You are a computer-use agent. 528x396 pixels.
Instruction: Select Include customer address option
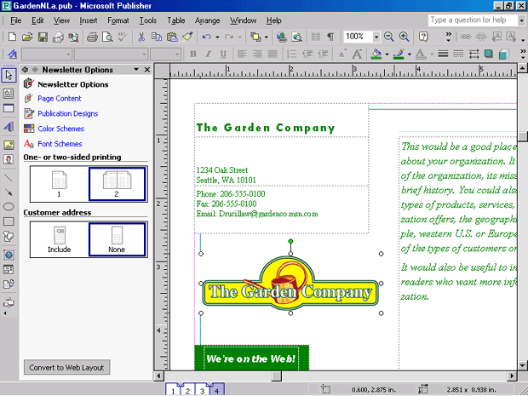tap(60, 239)
